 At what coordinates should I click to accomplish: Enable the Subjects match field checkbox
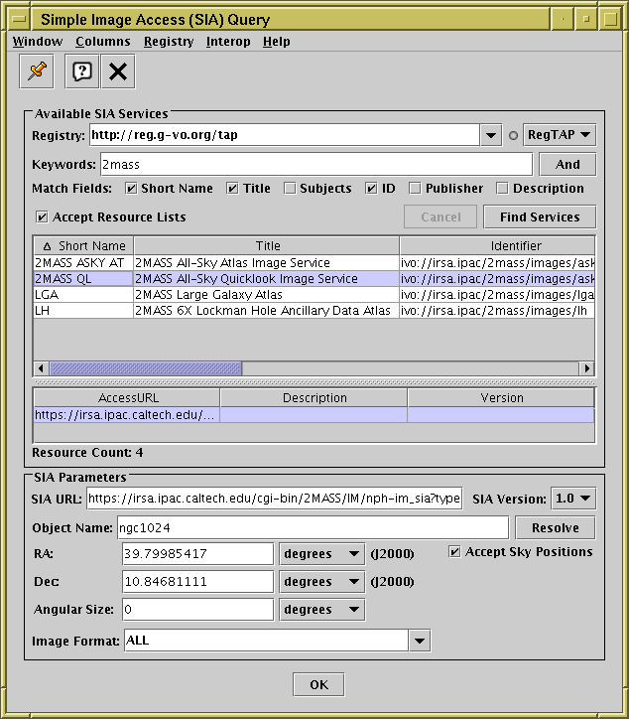point(290,189)
